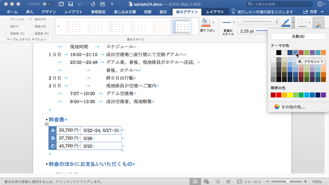Switch to Print Layout view icon
The height and width of the screenshot is (185, 329).
pos(195,181)
